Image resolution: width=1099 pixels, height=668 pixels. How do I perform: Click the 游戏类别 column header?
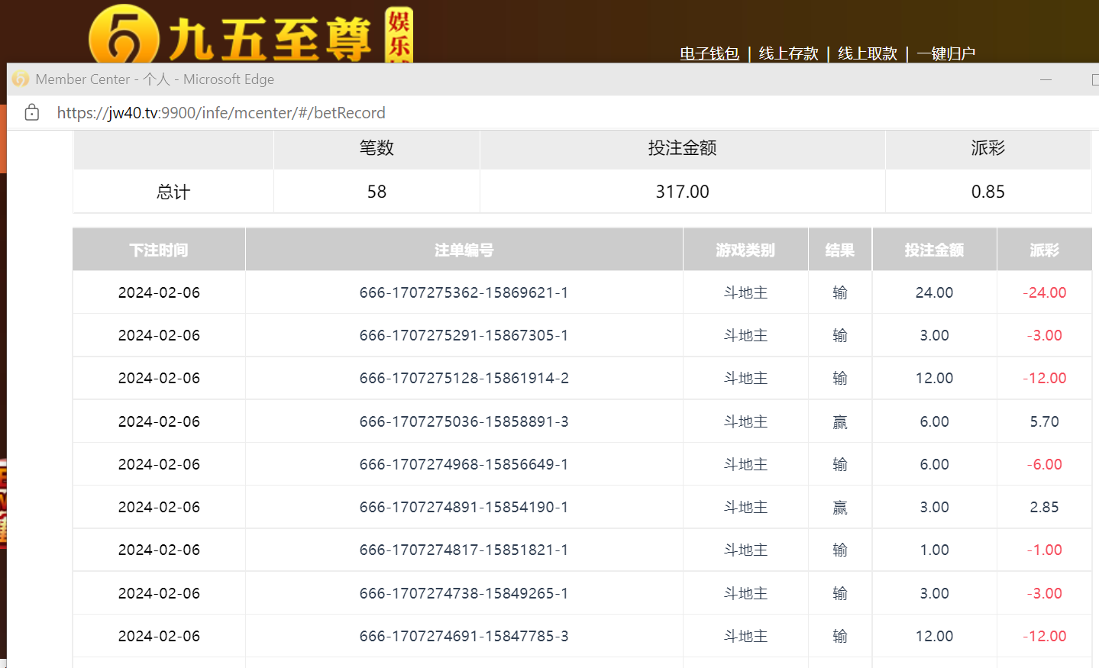tap(745, 250)
